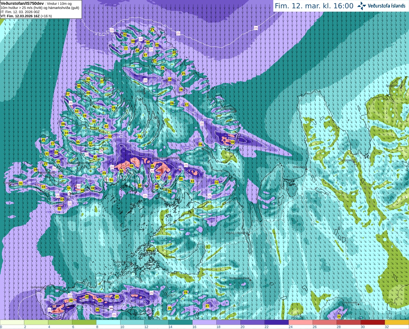409x329 pixels.
Task: Select the dark indigo 22–24 legend swatch
Action: click(276, 322)
